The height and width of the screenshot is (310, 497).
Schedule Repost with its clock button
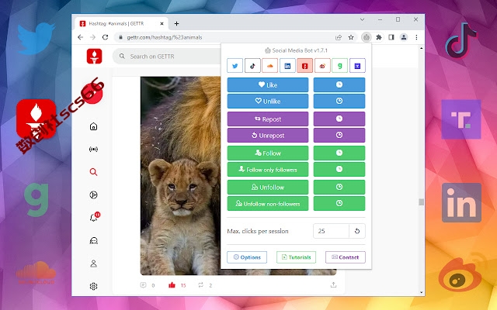pos(339,119)
